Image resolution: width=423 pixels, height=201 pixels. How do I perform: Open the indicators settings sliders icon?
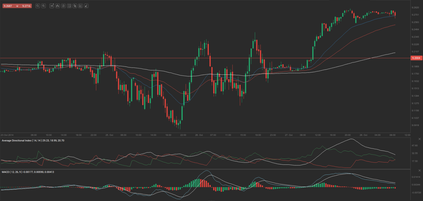(63, 6)
